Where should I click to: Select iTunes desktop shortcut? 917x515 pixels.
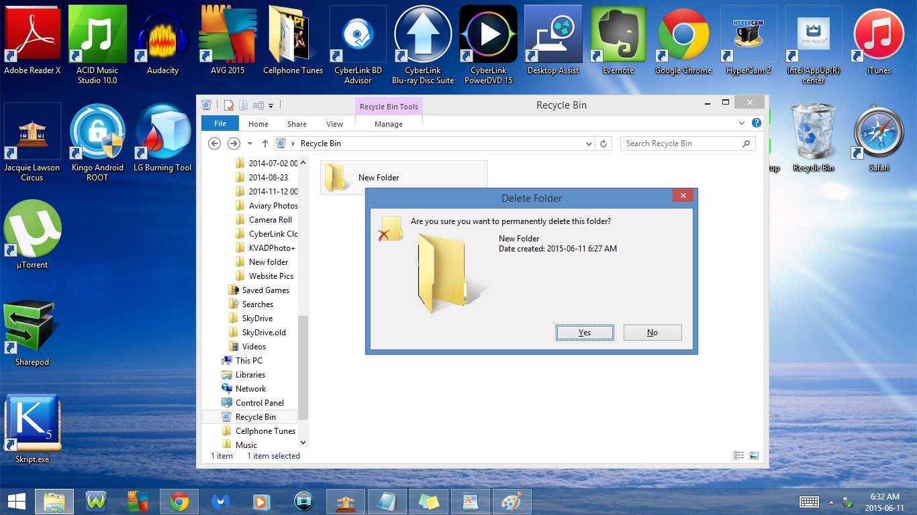tap(879, 40)
